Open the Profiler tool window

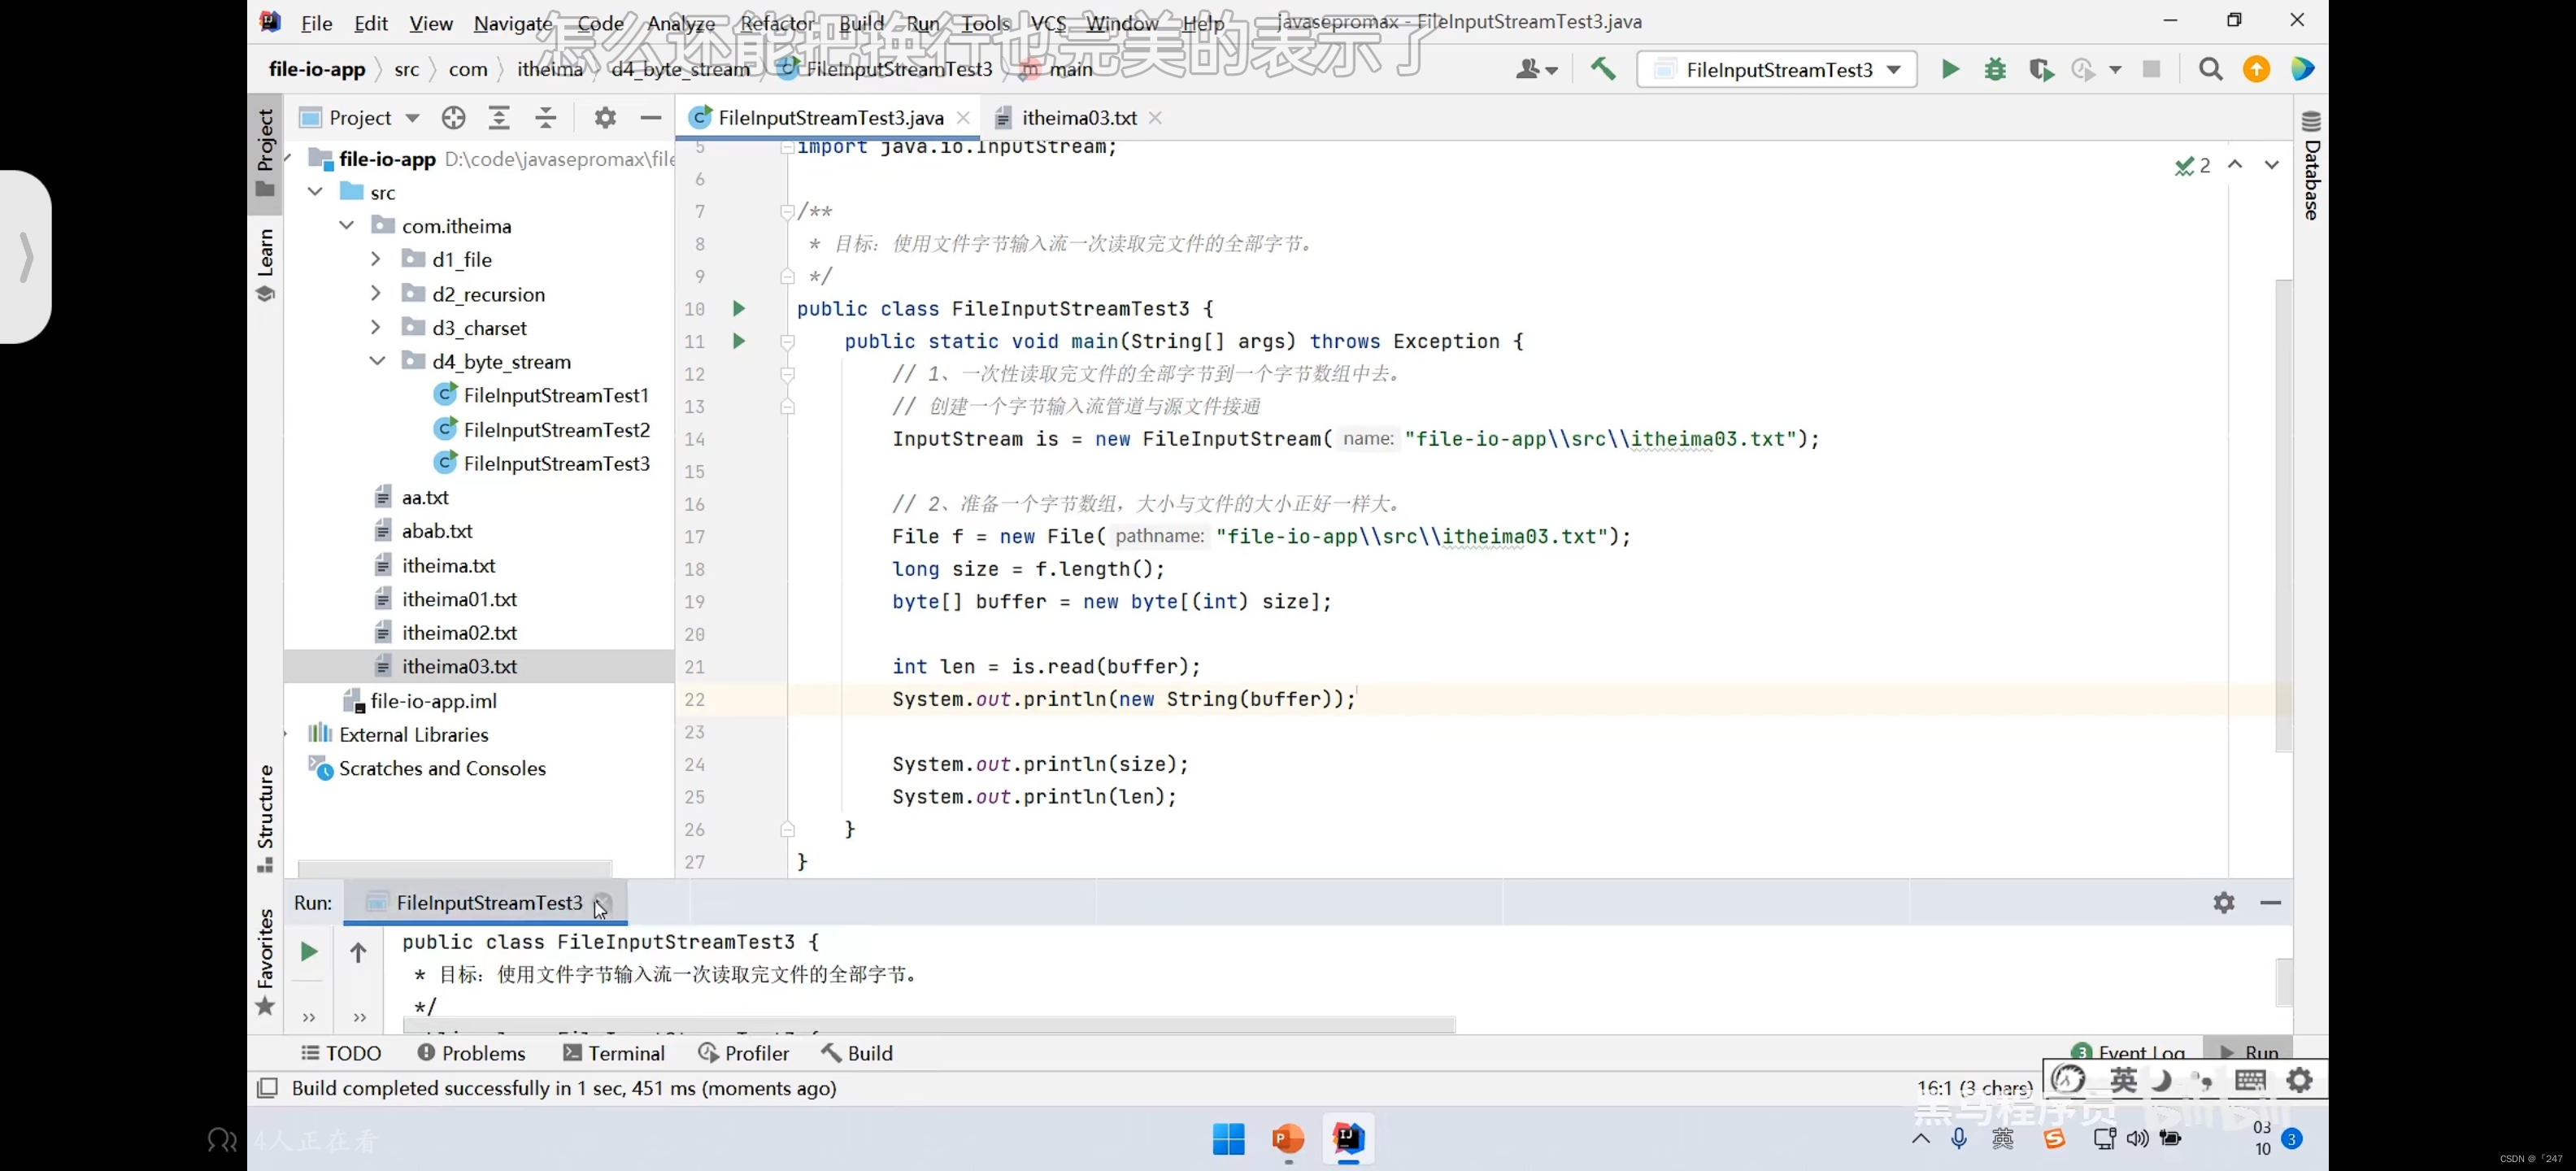click(744, 1053)
